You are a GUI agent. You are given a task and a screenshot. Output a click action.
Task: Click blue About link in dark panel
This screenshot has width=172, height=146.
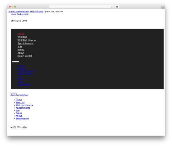tap(21, 82)
